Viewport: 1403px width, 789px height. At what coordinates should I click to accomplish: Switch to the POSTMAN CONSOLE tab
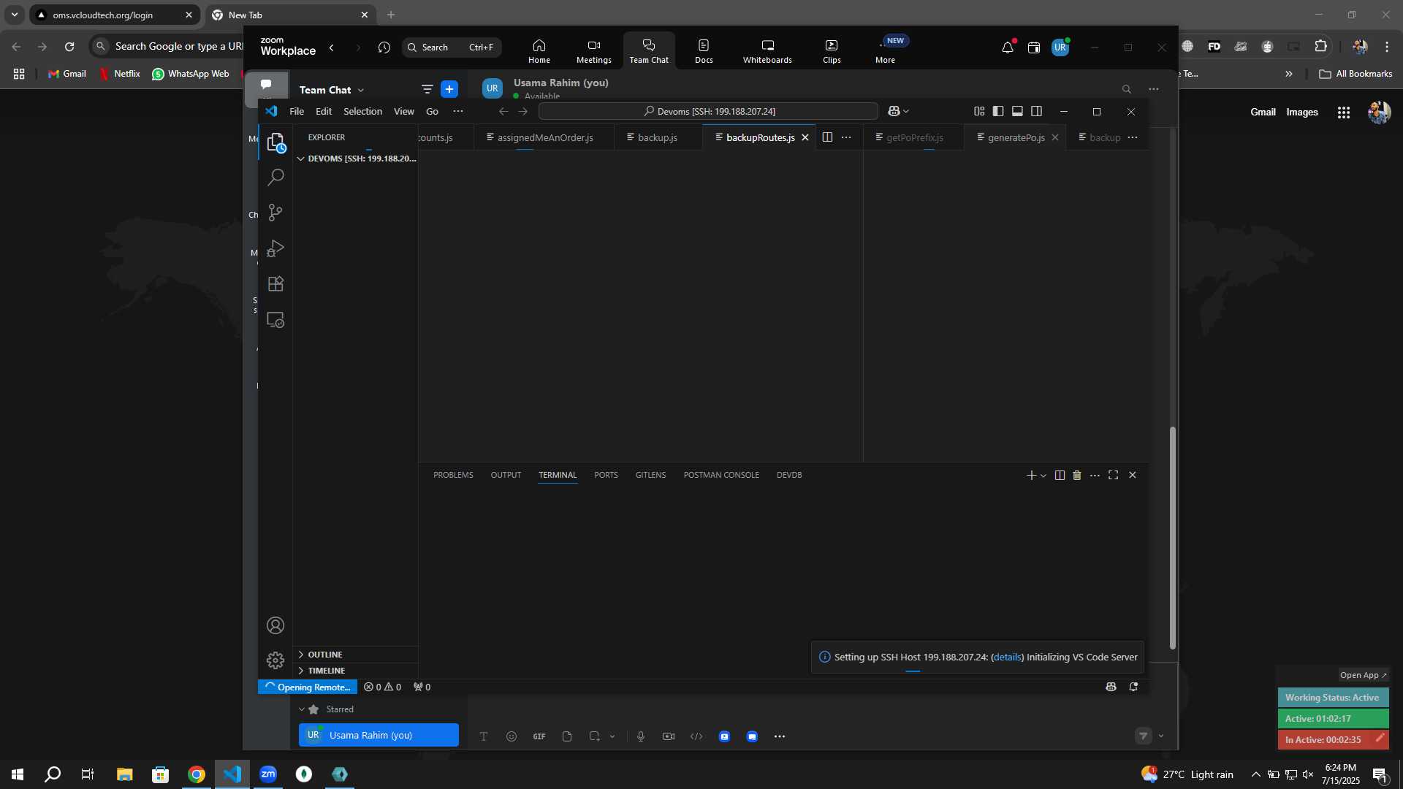[721, 475]
